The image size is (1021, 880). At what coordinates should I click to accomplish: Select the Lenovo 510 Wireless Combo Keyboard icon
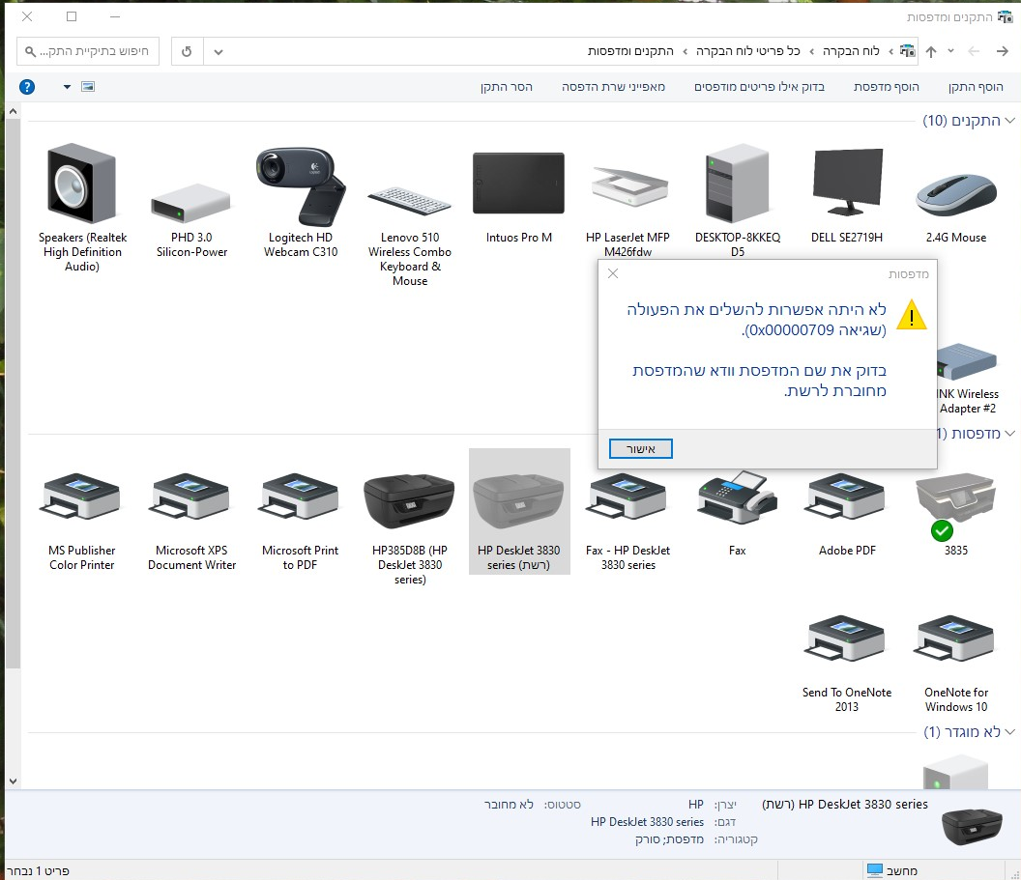click(x=410, y=201)
